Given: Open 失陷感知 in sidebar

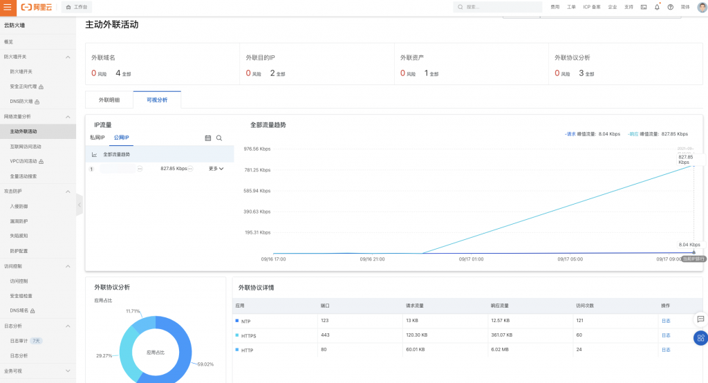Looking at the screenshot, I should (x=19, y=236).
